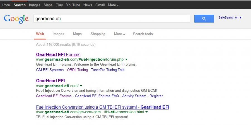Open YouTube in the top bar
The height and width of the screenshot is (125, 251).
click(73, 5)
